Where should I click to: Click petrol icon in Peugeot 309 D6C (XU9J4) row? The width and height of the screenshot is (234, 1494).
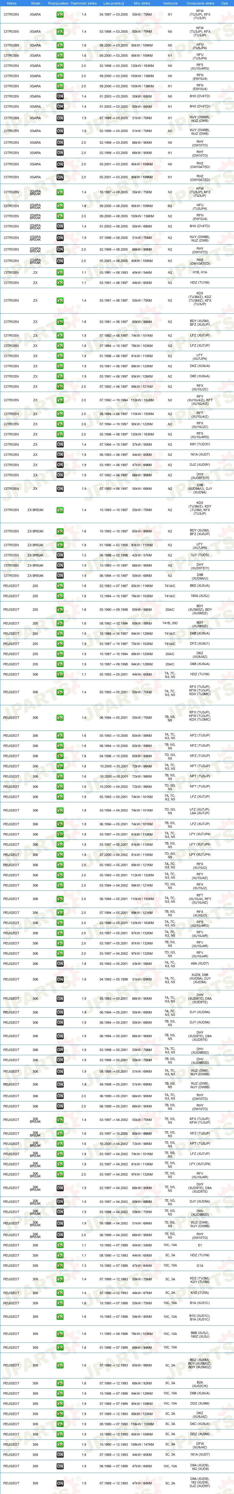pyautogui.click(x=60, y=1424)
